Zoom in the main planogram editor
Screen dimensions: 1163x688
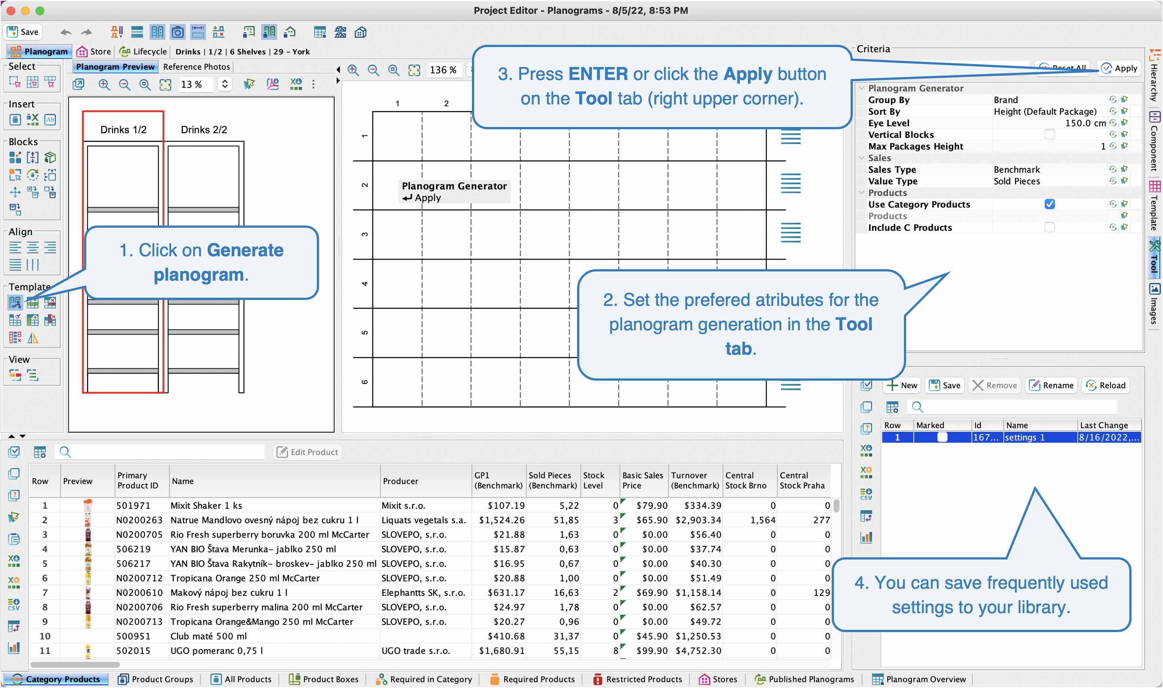(353, 70)
